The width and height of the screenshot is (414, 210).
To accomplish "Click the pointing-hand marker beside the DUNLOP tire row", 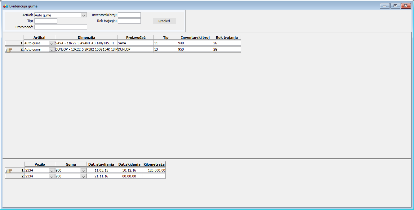I will point(9,50).
